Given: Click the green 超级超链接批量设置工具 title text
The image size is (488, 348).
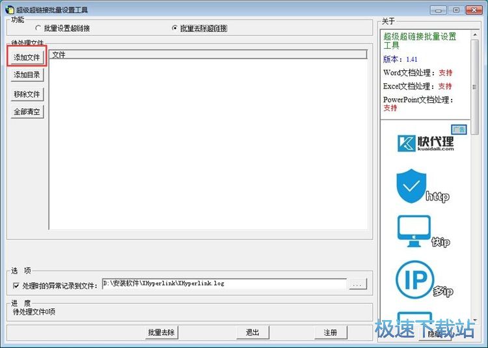Looking at the screenshot, I should (x=420, y=41).
